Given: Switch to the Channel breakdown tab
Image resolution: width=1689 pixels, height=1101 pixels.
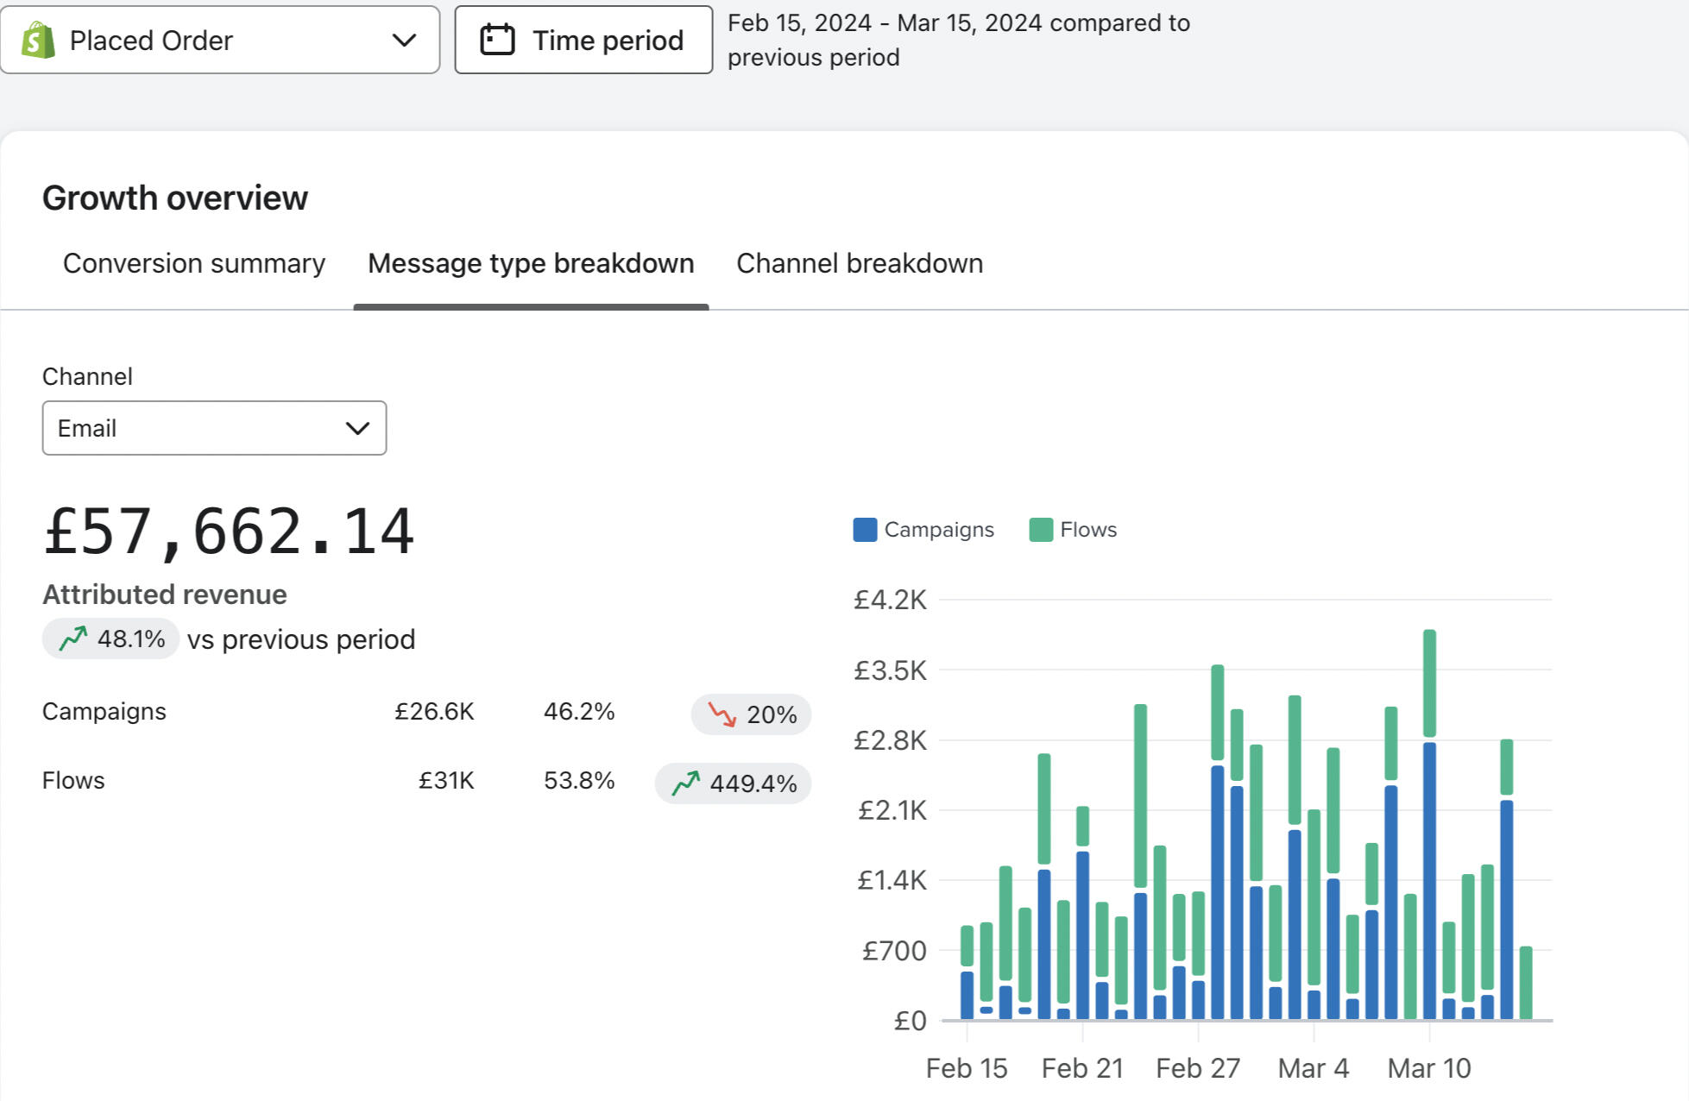Looking at the screenshot, I should tap(860, 263).
